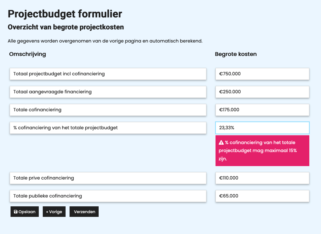
Task: Click the Totale publieke cofinanciering field
Action: [108, 196]
